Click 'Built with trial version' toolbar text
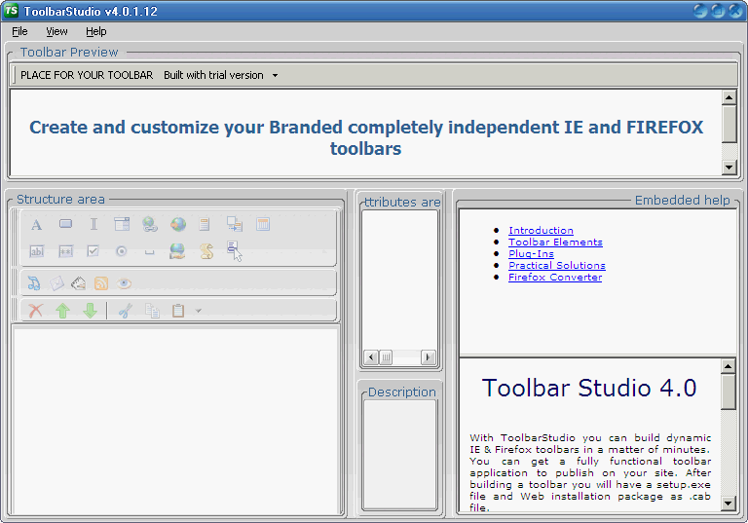This screenshot has width=748, height=523. point(213,75)
